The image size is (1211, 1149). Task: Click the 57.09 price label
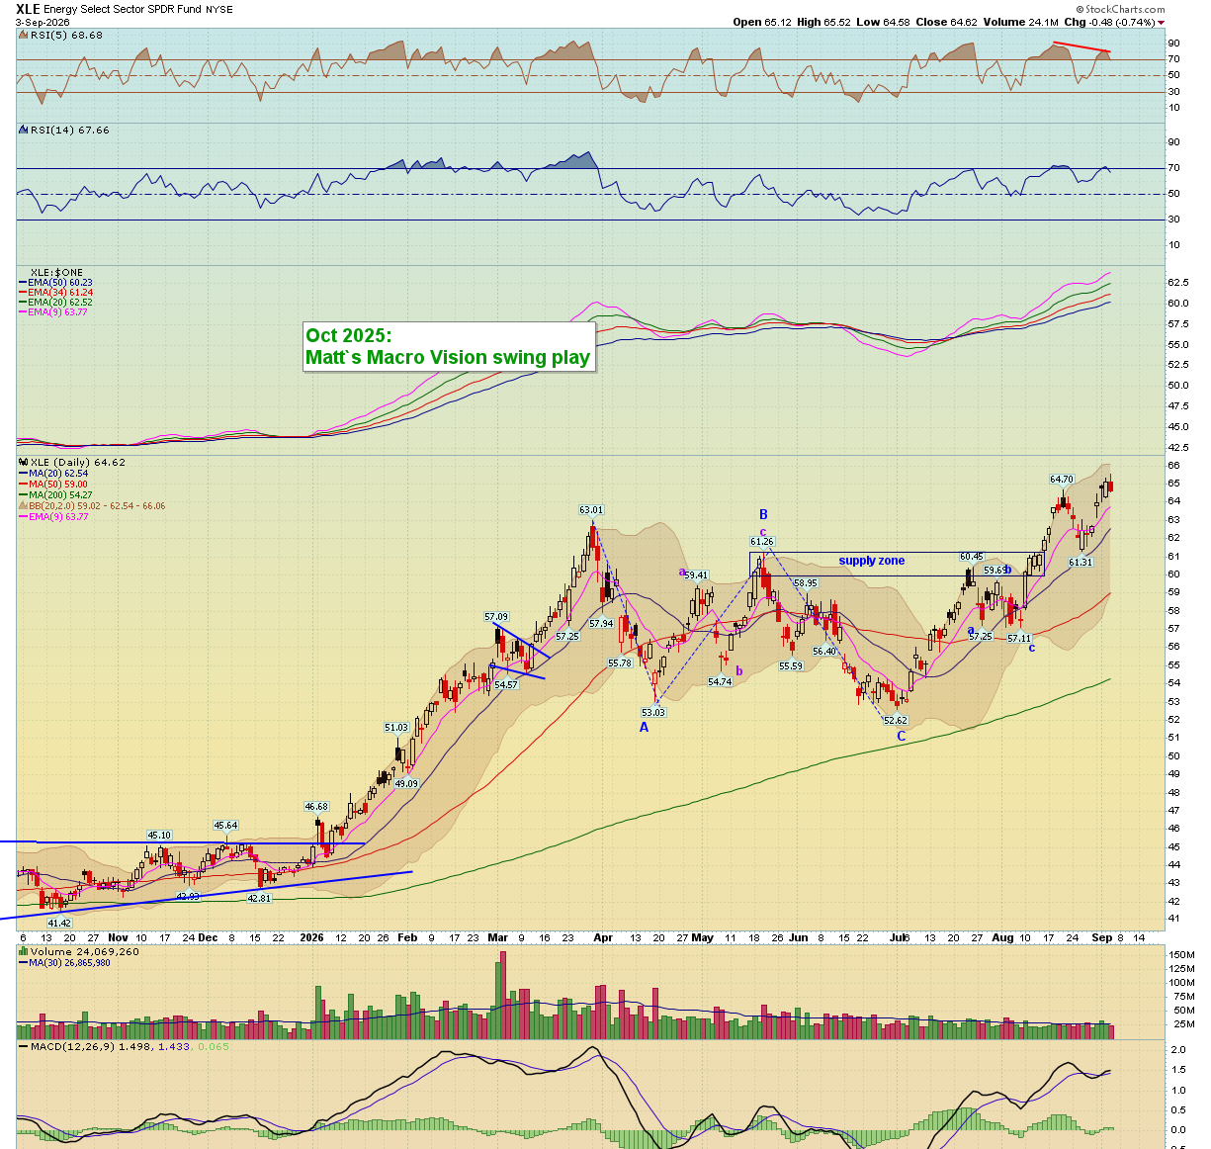496,617
